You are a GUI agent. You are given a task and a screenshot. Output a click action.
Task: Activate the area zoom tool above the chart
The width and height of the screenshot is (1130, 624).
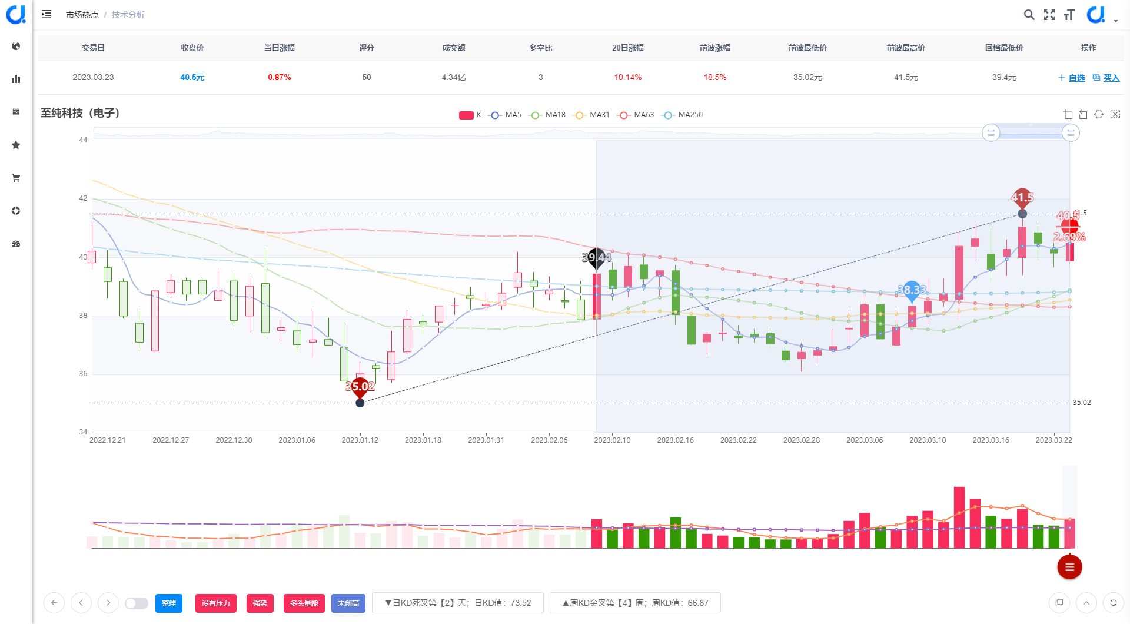1068,114
